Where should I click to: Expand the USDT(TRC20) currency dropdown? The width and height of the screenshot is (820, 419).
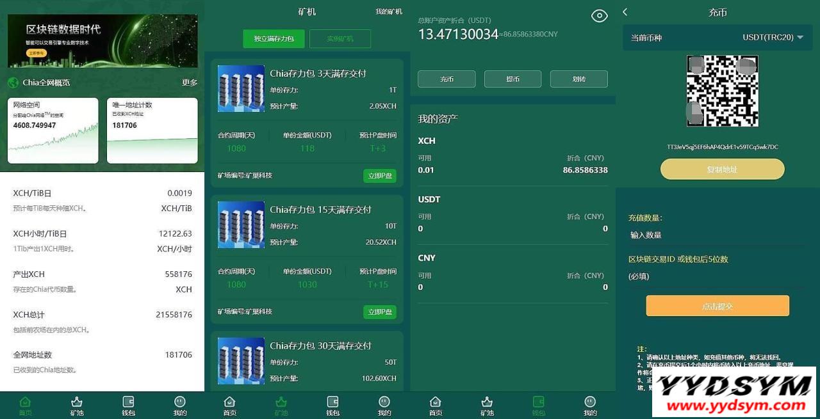773,38
